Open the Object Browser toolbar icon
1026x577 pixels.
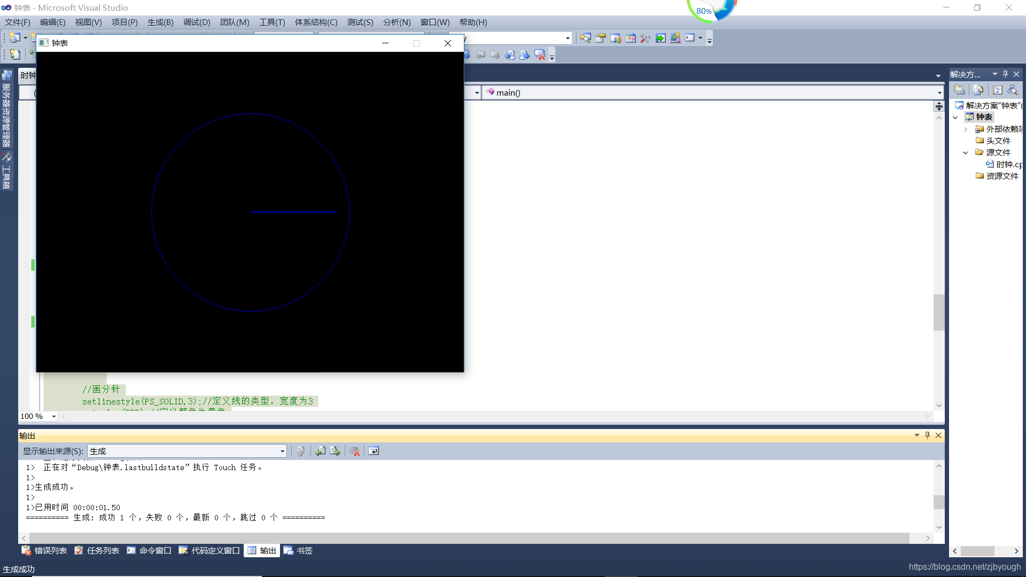click(631, 38)
